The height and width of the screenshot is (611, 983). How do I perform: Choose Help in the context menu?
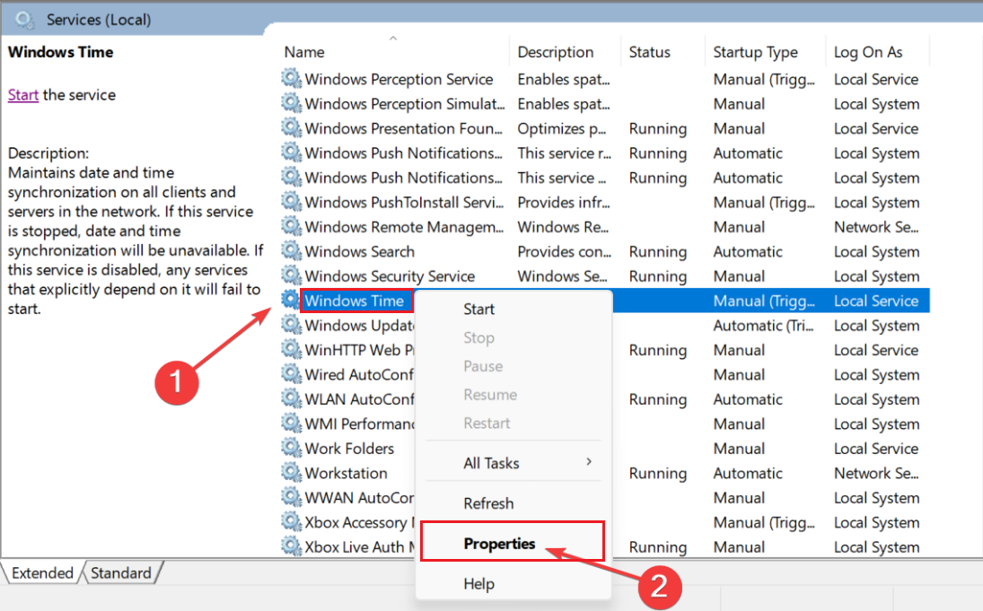pos(479,583)
